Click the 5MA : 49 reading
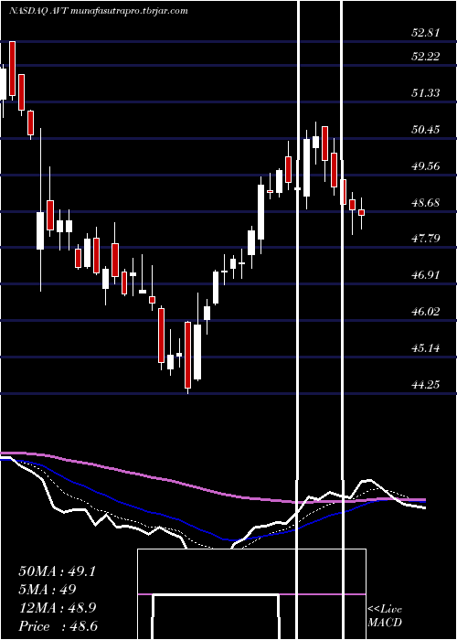The width and height of the screenshot is (457, 640). pos(48,590)
